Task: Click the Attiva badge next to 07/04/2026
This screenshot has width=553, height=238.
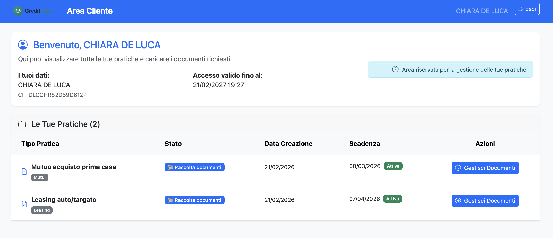Action: coord(392,199)
